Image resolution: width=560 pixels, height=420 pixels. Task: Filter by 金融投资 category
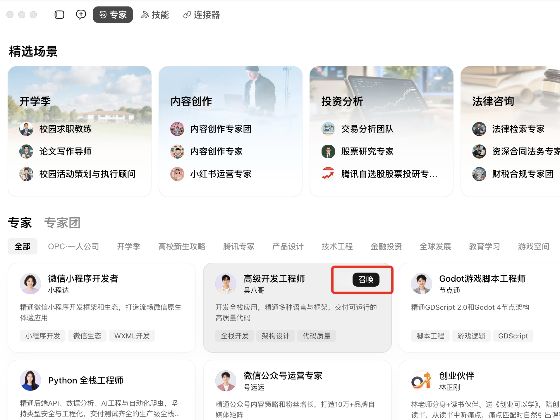(x=386, y=246)
